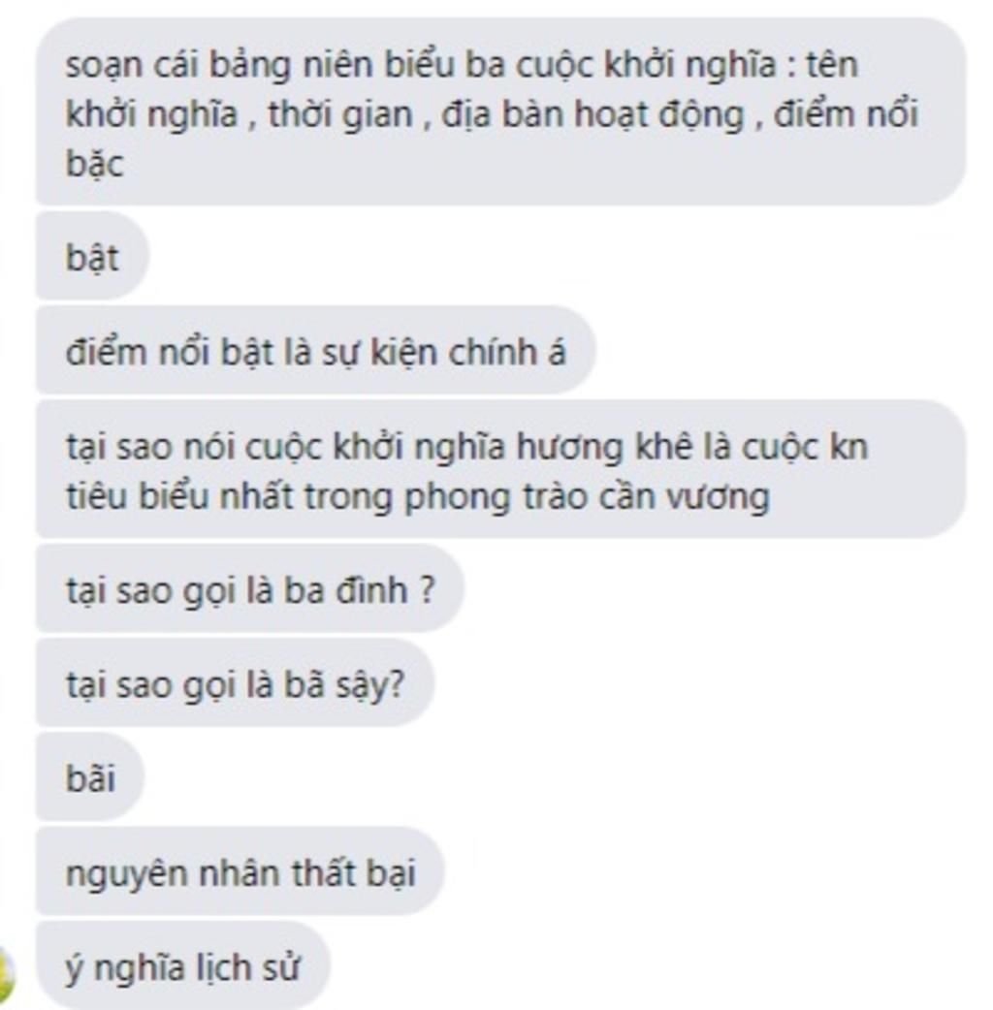Image resolution: width=993 pixels, height=1010 pixels.
Task: Click the word 'bặc' ending first bubble
Action: pyautogui.click(x=95, y=164)
